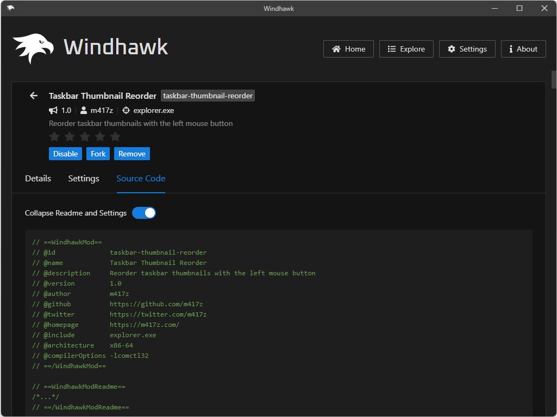The height and width of the screenshot is (417, 557).
Task: Rate the mod five stars
Action: 115,136
